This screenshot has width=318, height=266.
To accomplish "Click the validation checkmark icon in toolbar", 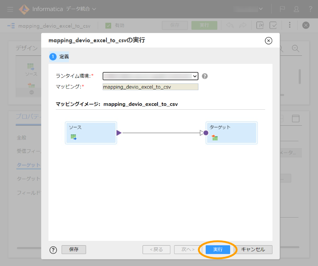I will pos(273,25).
